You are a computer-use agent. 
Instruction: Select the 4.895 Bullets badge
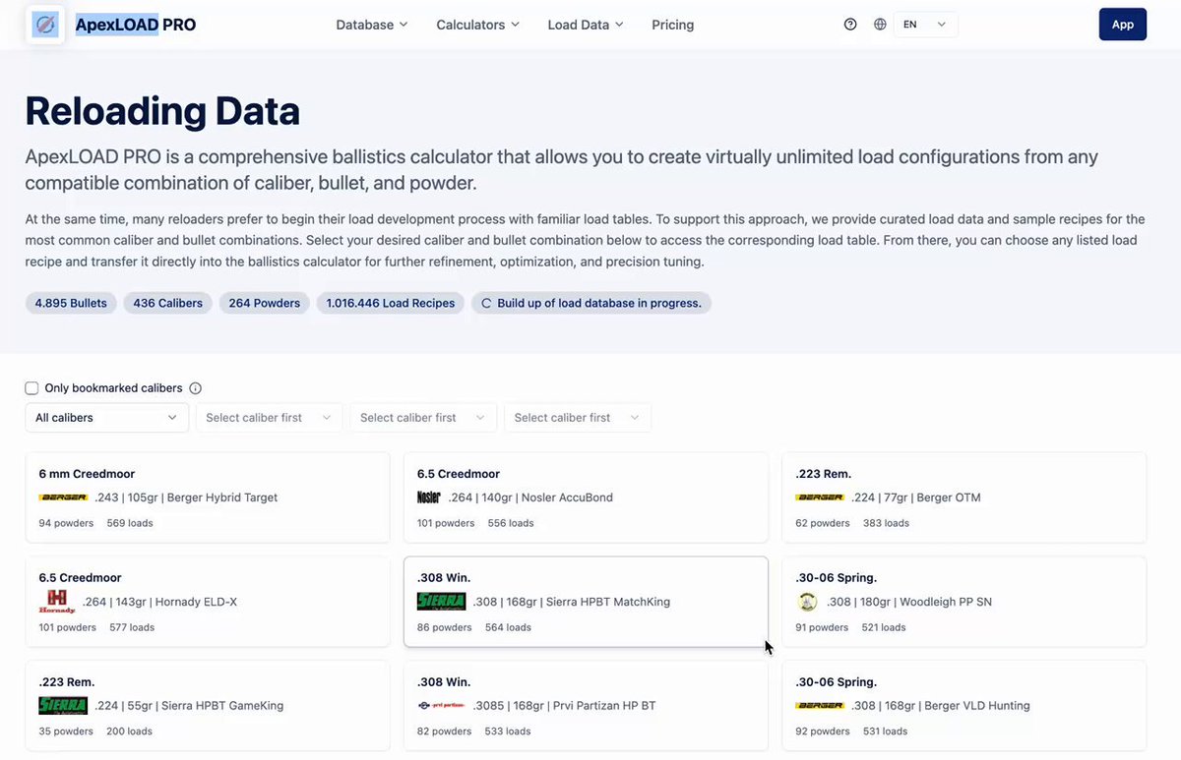click(x=71, y=303)
